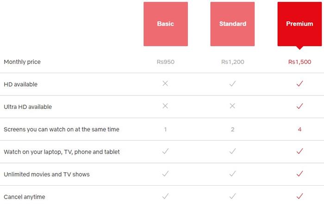
Task: Click Standard checkmark for Cancel anytime
Action: 232,196
